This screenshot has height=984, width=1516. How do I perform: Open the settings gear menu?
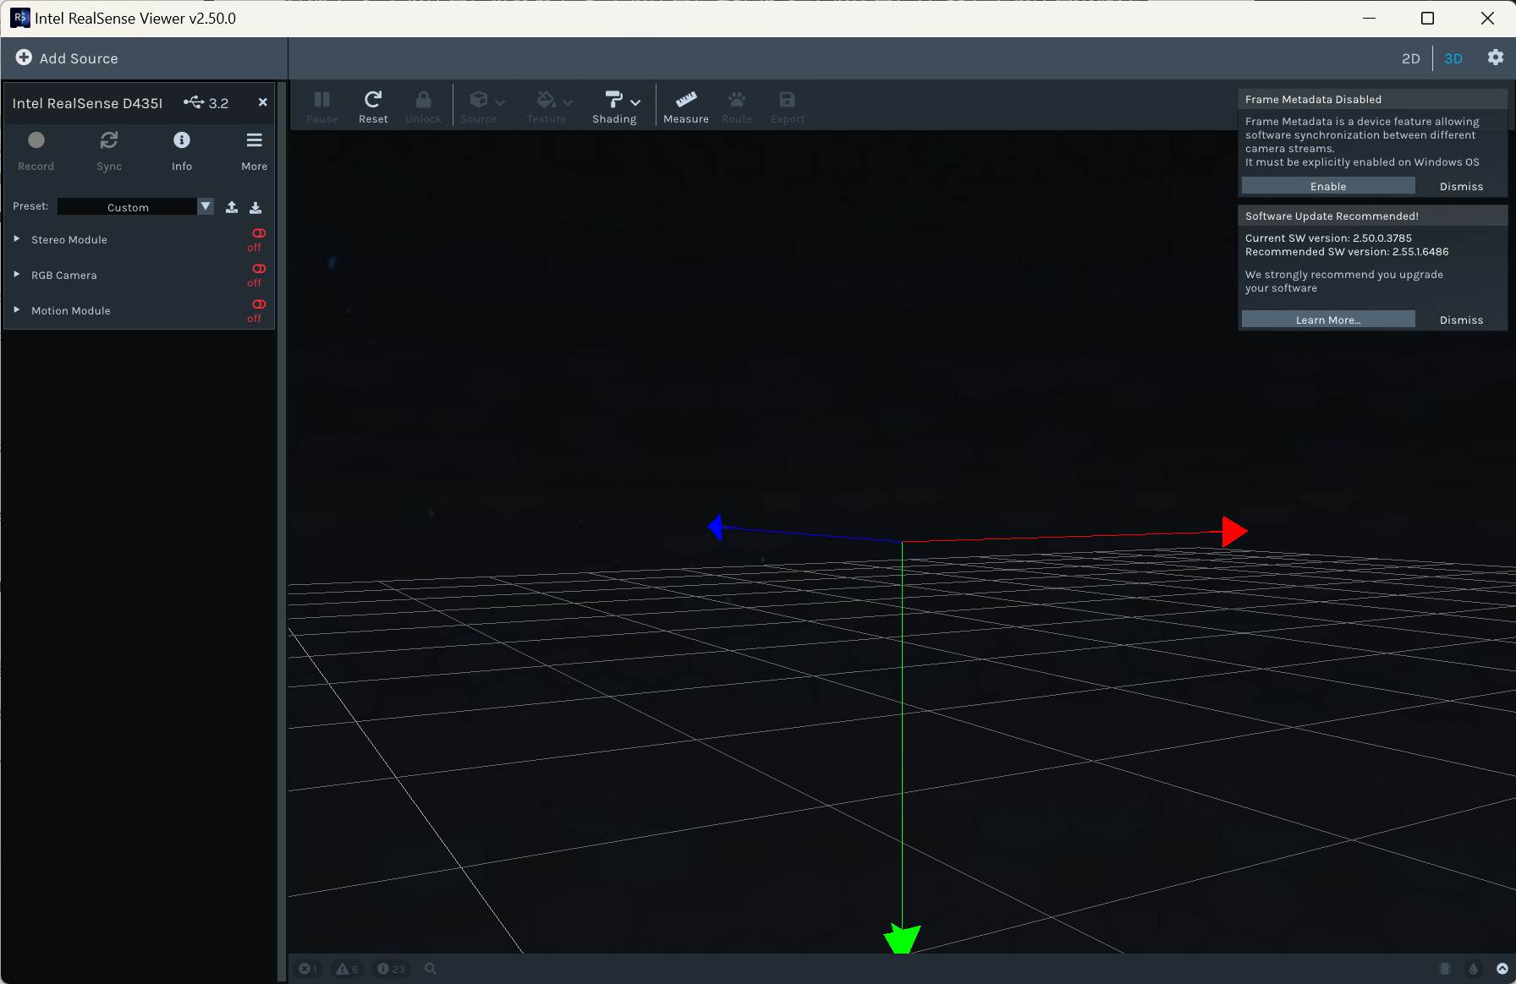tap(1496, 57)
